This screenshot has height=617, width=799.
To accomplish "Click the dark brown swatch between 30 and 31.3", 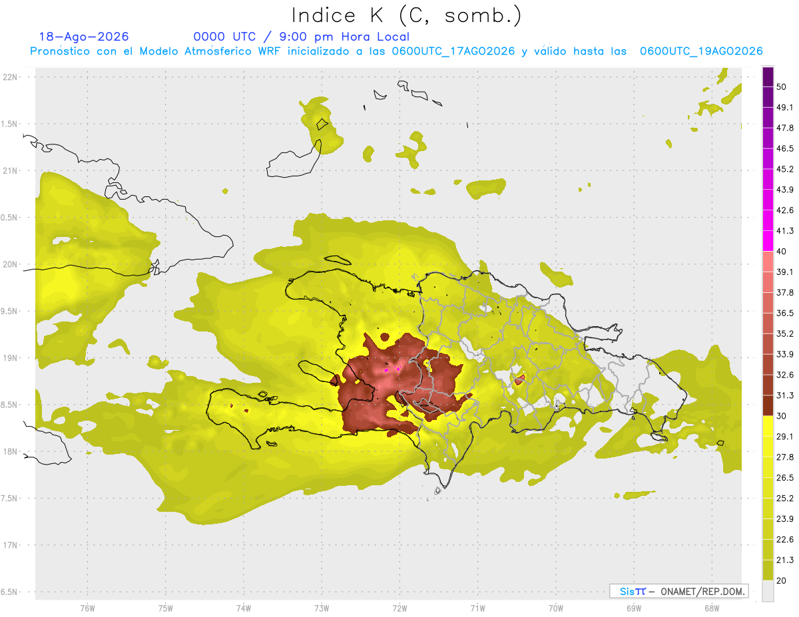I will tap(768, 405).
